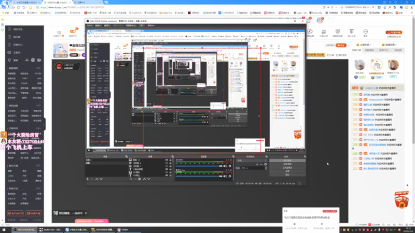
Task: Mute mic/Aux with the lower speaker icon
Action: (225, 176)
